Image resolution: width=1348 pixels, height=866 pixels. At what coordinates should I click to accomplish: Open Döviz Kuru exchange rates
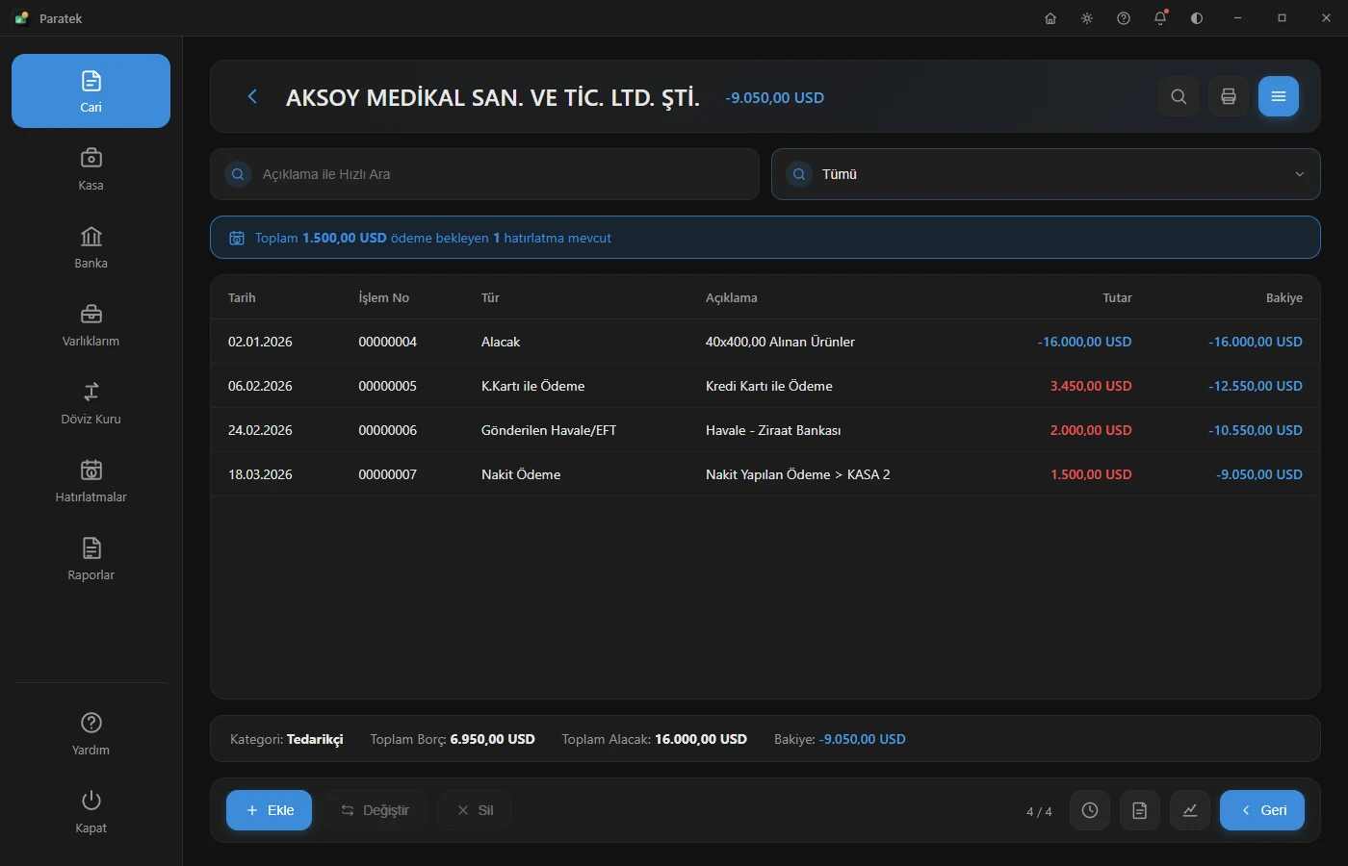pyautogui.click(x=91, y=402)
